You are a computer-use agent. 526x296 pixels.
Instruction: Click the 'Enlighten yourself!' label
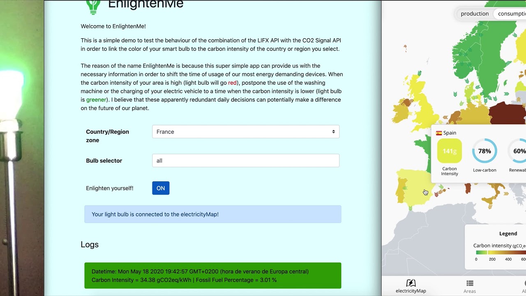tap(110, 188)
